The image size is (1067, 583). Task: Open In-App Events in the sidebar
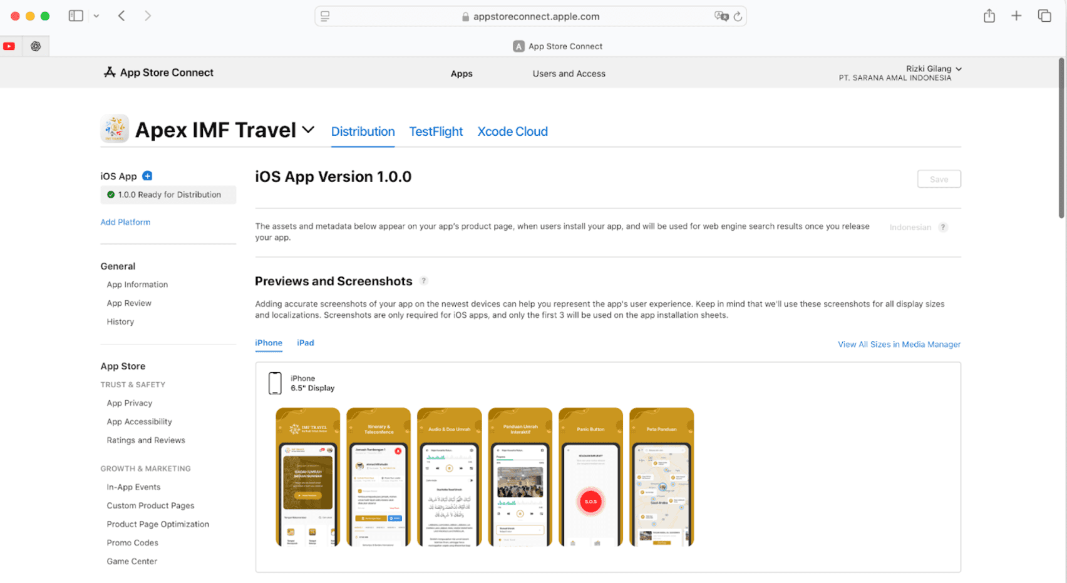(133, 487)
